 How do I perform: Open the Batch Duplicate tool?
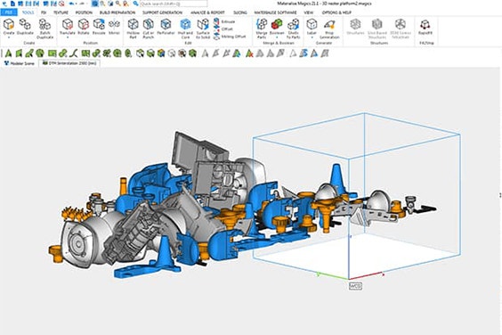coord(45,29)
